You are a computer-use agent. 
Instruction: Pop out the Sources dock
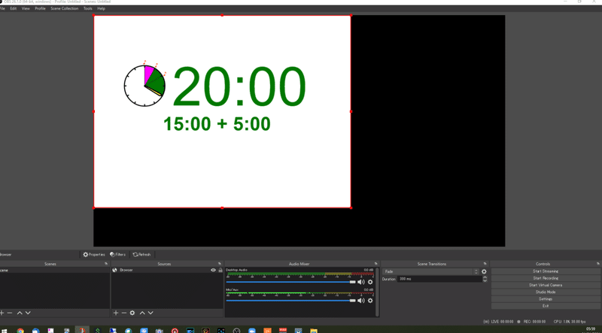[220, 264]
